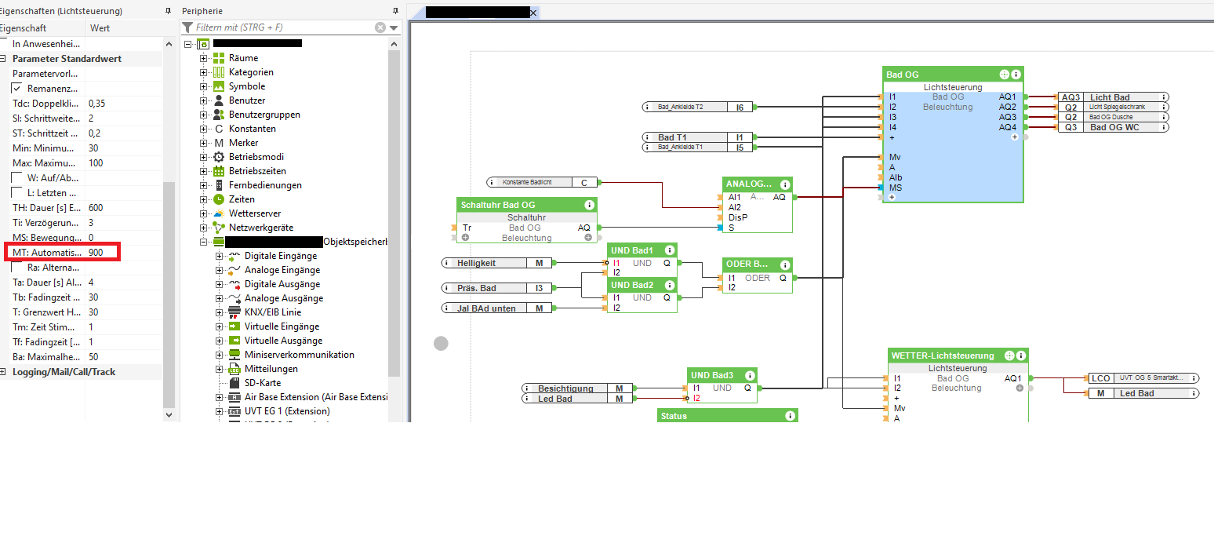Expand the Logging/Mail/Call/Track section
Screen dimensions: 1214x536
point(4,372)
